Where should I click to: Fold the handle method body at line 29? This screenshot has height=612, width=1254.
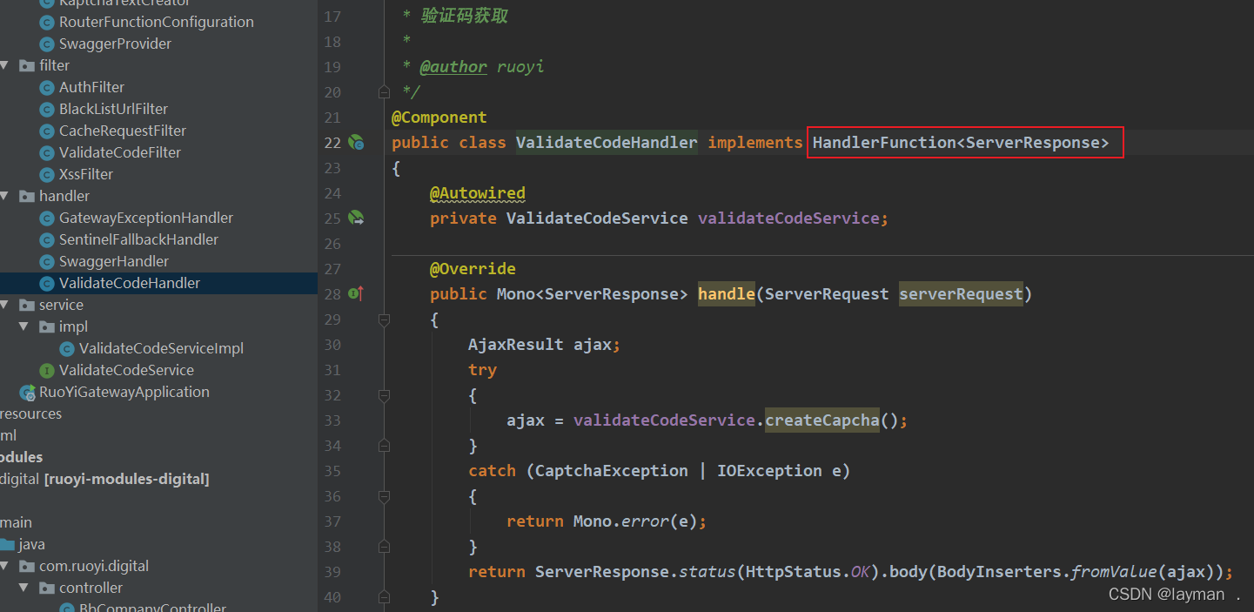[x=384, y=319]
